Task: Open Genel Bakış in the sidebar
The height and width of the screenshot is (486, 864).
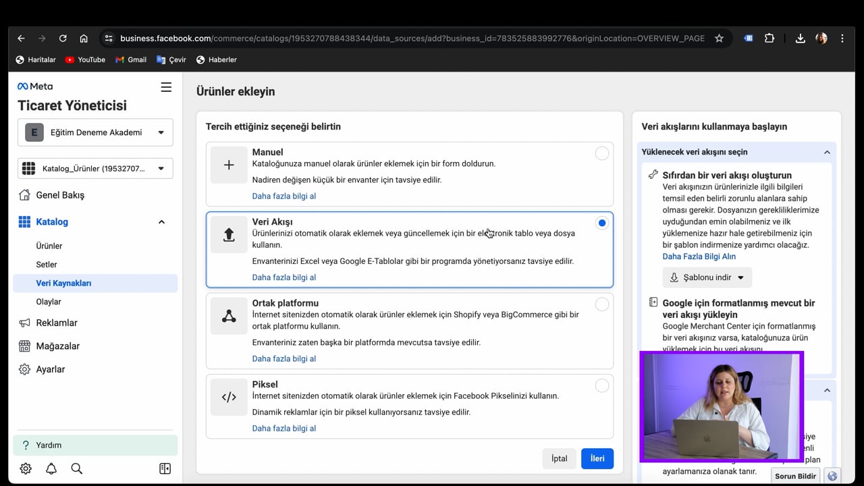Action: 95,195
